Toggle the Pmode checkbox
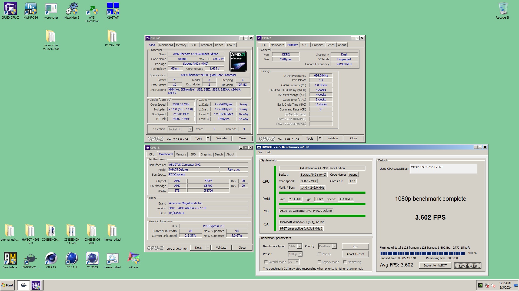 pyautogui.click(x=319, y=254)
